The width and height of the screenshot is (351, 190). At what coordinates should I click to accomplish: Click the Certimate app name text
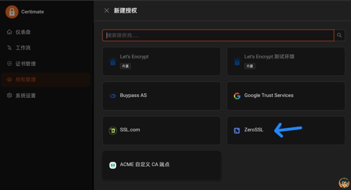coord(33,12)
